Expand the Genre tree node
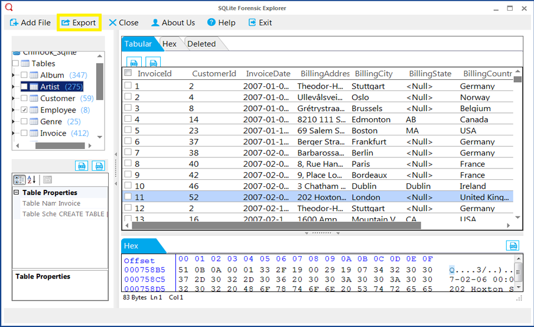The image size is (534, 327). pyautogui.click(x=14, y=121)
